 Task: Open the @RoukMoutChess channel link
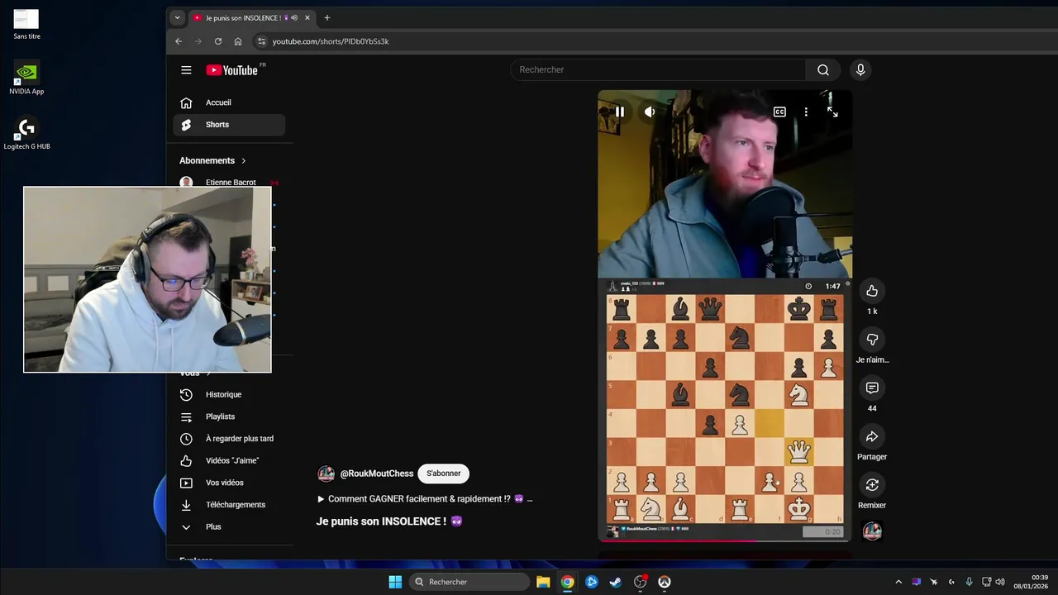pyautogui.click(x=377, y=474)
